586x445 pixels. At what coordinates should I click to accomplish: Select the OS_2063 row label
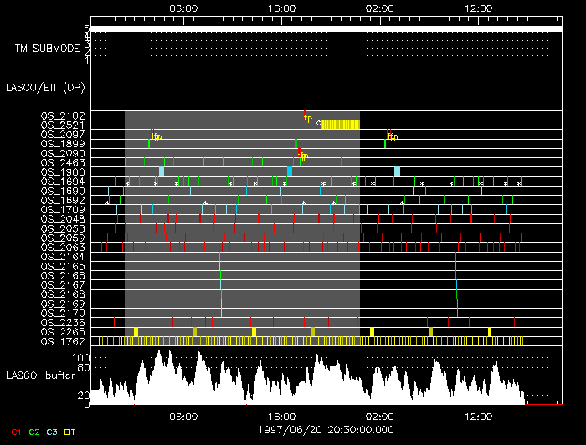coord(63,248)
